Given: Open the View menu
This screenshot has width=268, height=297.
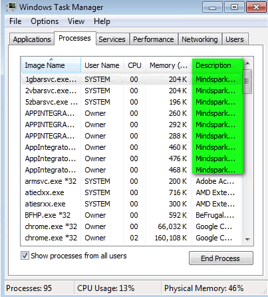Looking at the screenshot, I should 76,21.
